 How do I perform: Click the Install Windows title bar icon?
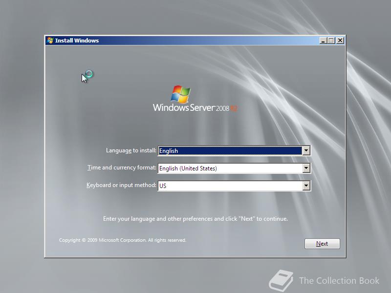click(x=50, y=41)
